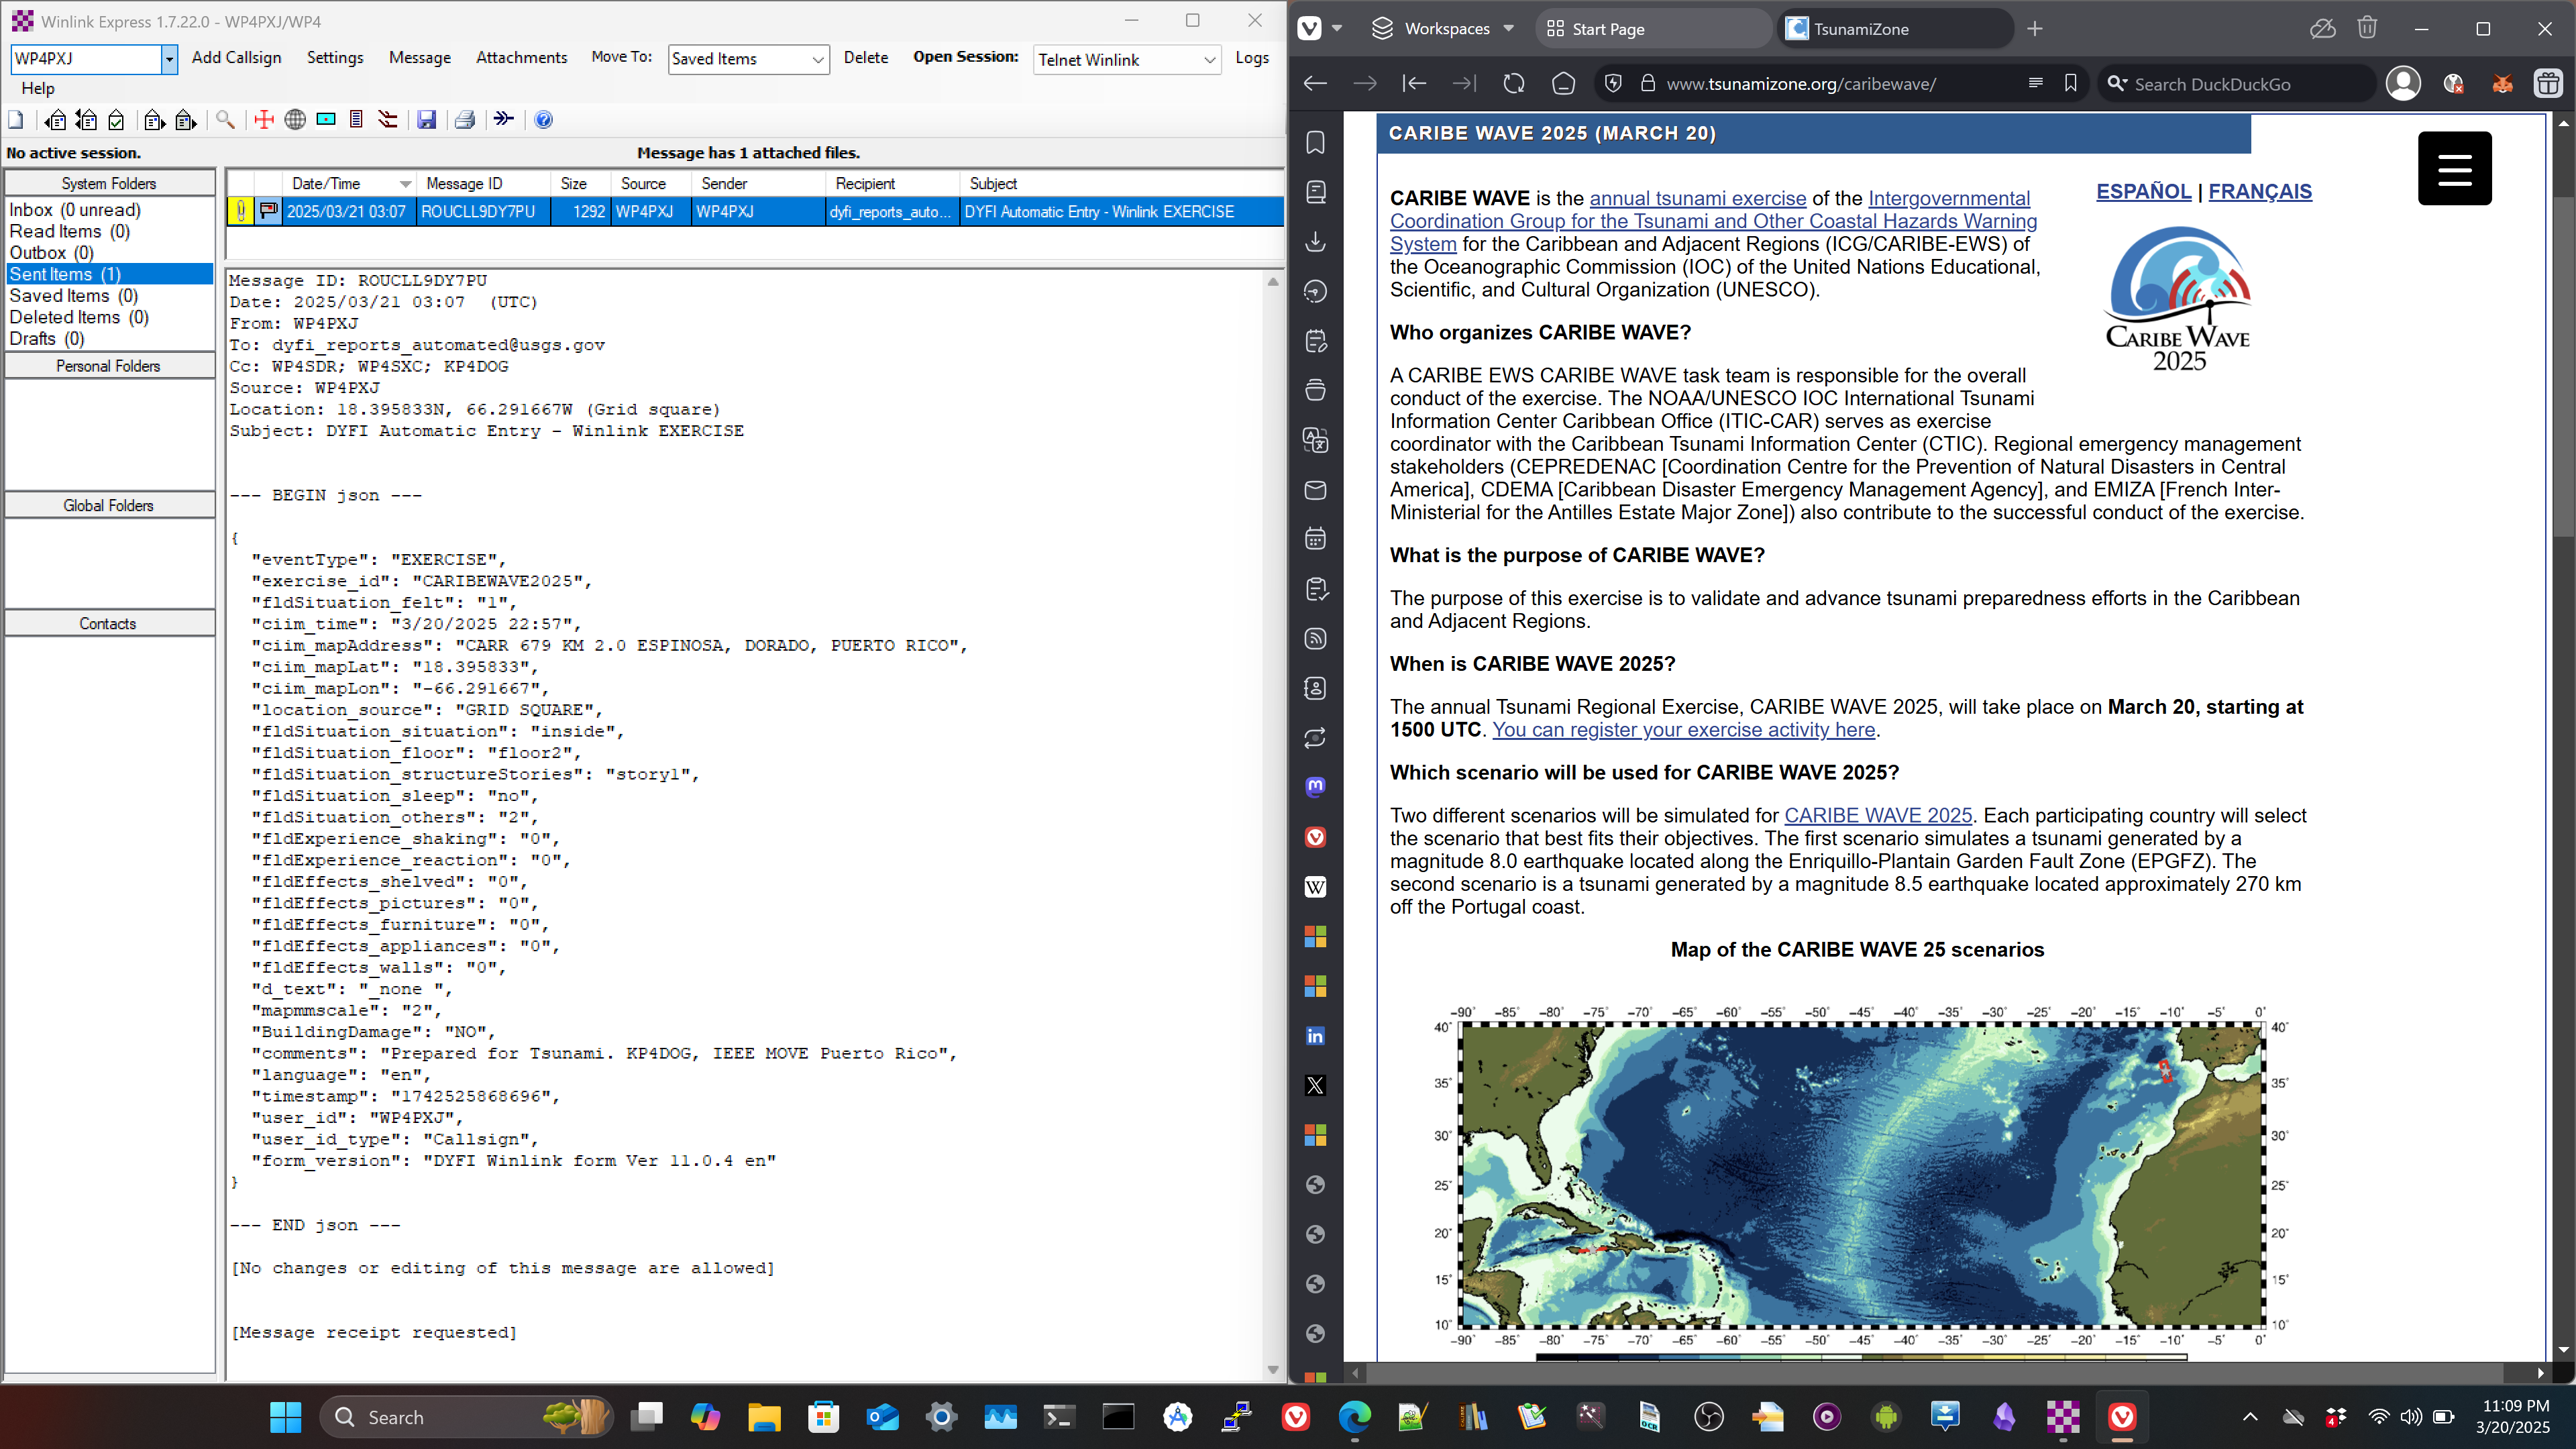Click the FRANÇAIS language link
Image resolution: width=2576 pixels, height=1449 pixels.
[x=2260, y=191]
